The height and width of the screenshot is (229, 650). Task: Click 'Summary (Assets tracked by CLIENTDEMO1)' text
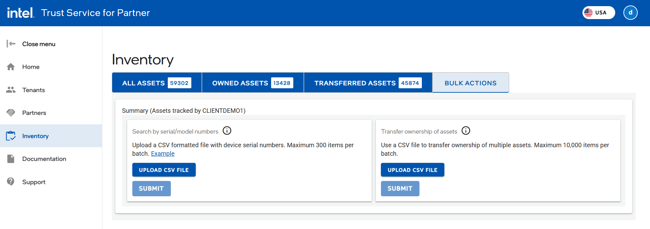point(184,111)
